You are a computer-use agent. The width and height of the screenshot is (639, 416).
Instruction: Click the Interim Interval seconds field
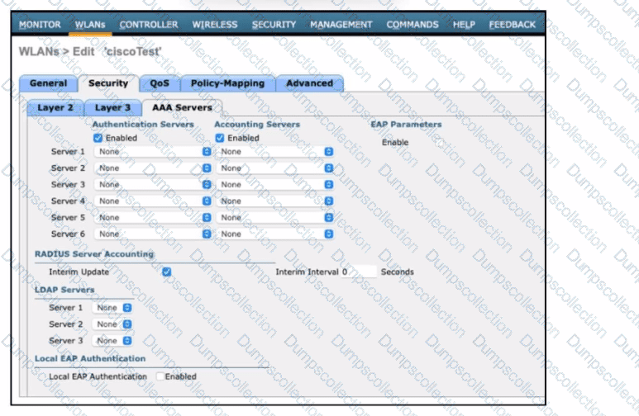358,272
